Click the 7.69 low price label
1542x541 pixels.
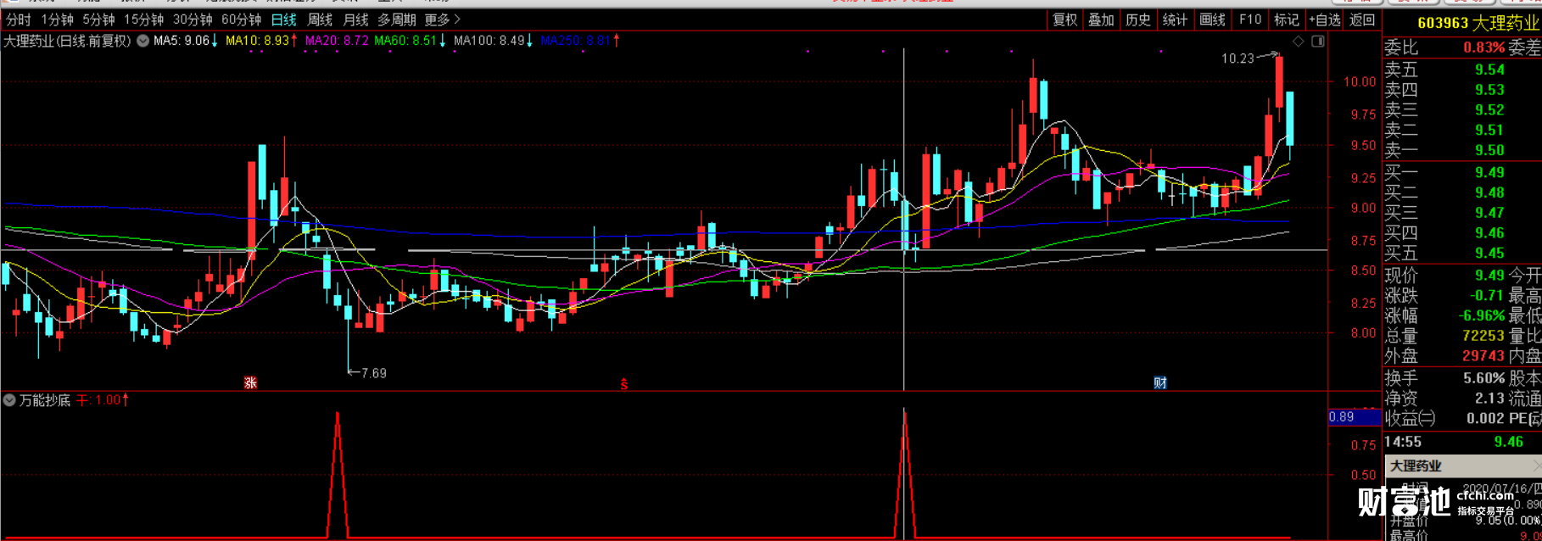(x=373, y=373)
